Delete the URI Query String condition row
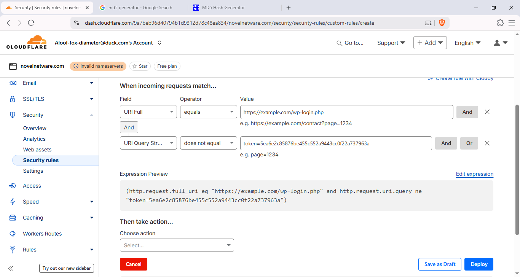Screen dimensions: 520x277 tap(487, 143)
